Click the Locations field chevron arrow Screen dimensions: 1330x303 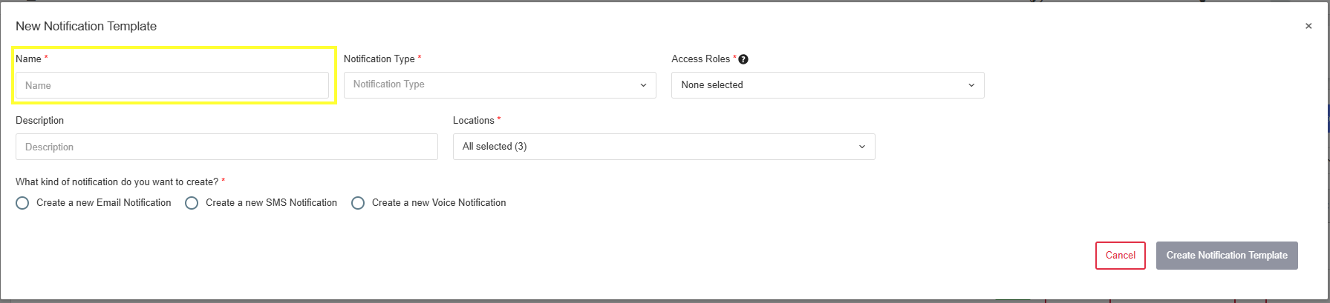coord(862,147)
